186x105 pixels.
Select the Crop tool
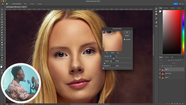(2, 20)
